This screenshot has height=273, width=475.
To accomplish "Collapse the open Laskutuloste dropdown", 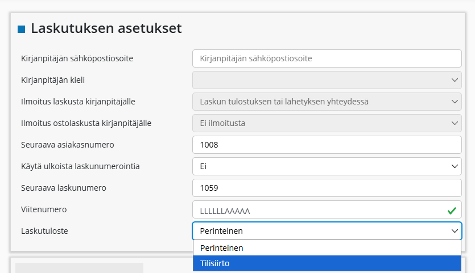I will point(327,230).
